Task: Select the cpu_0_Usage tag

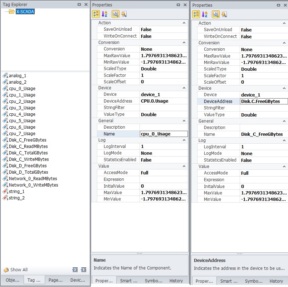Action: pos(22,89)
